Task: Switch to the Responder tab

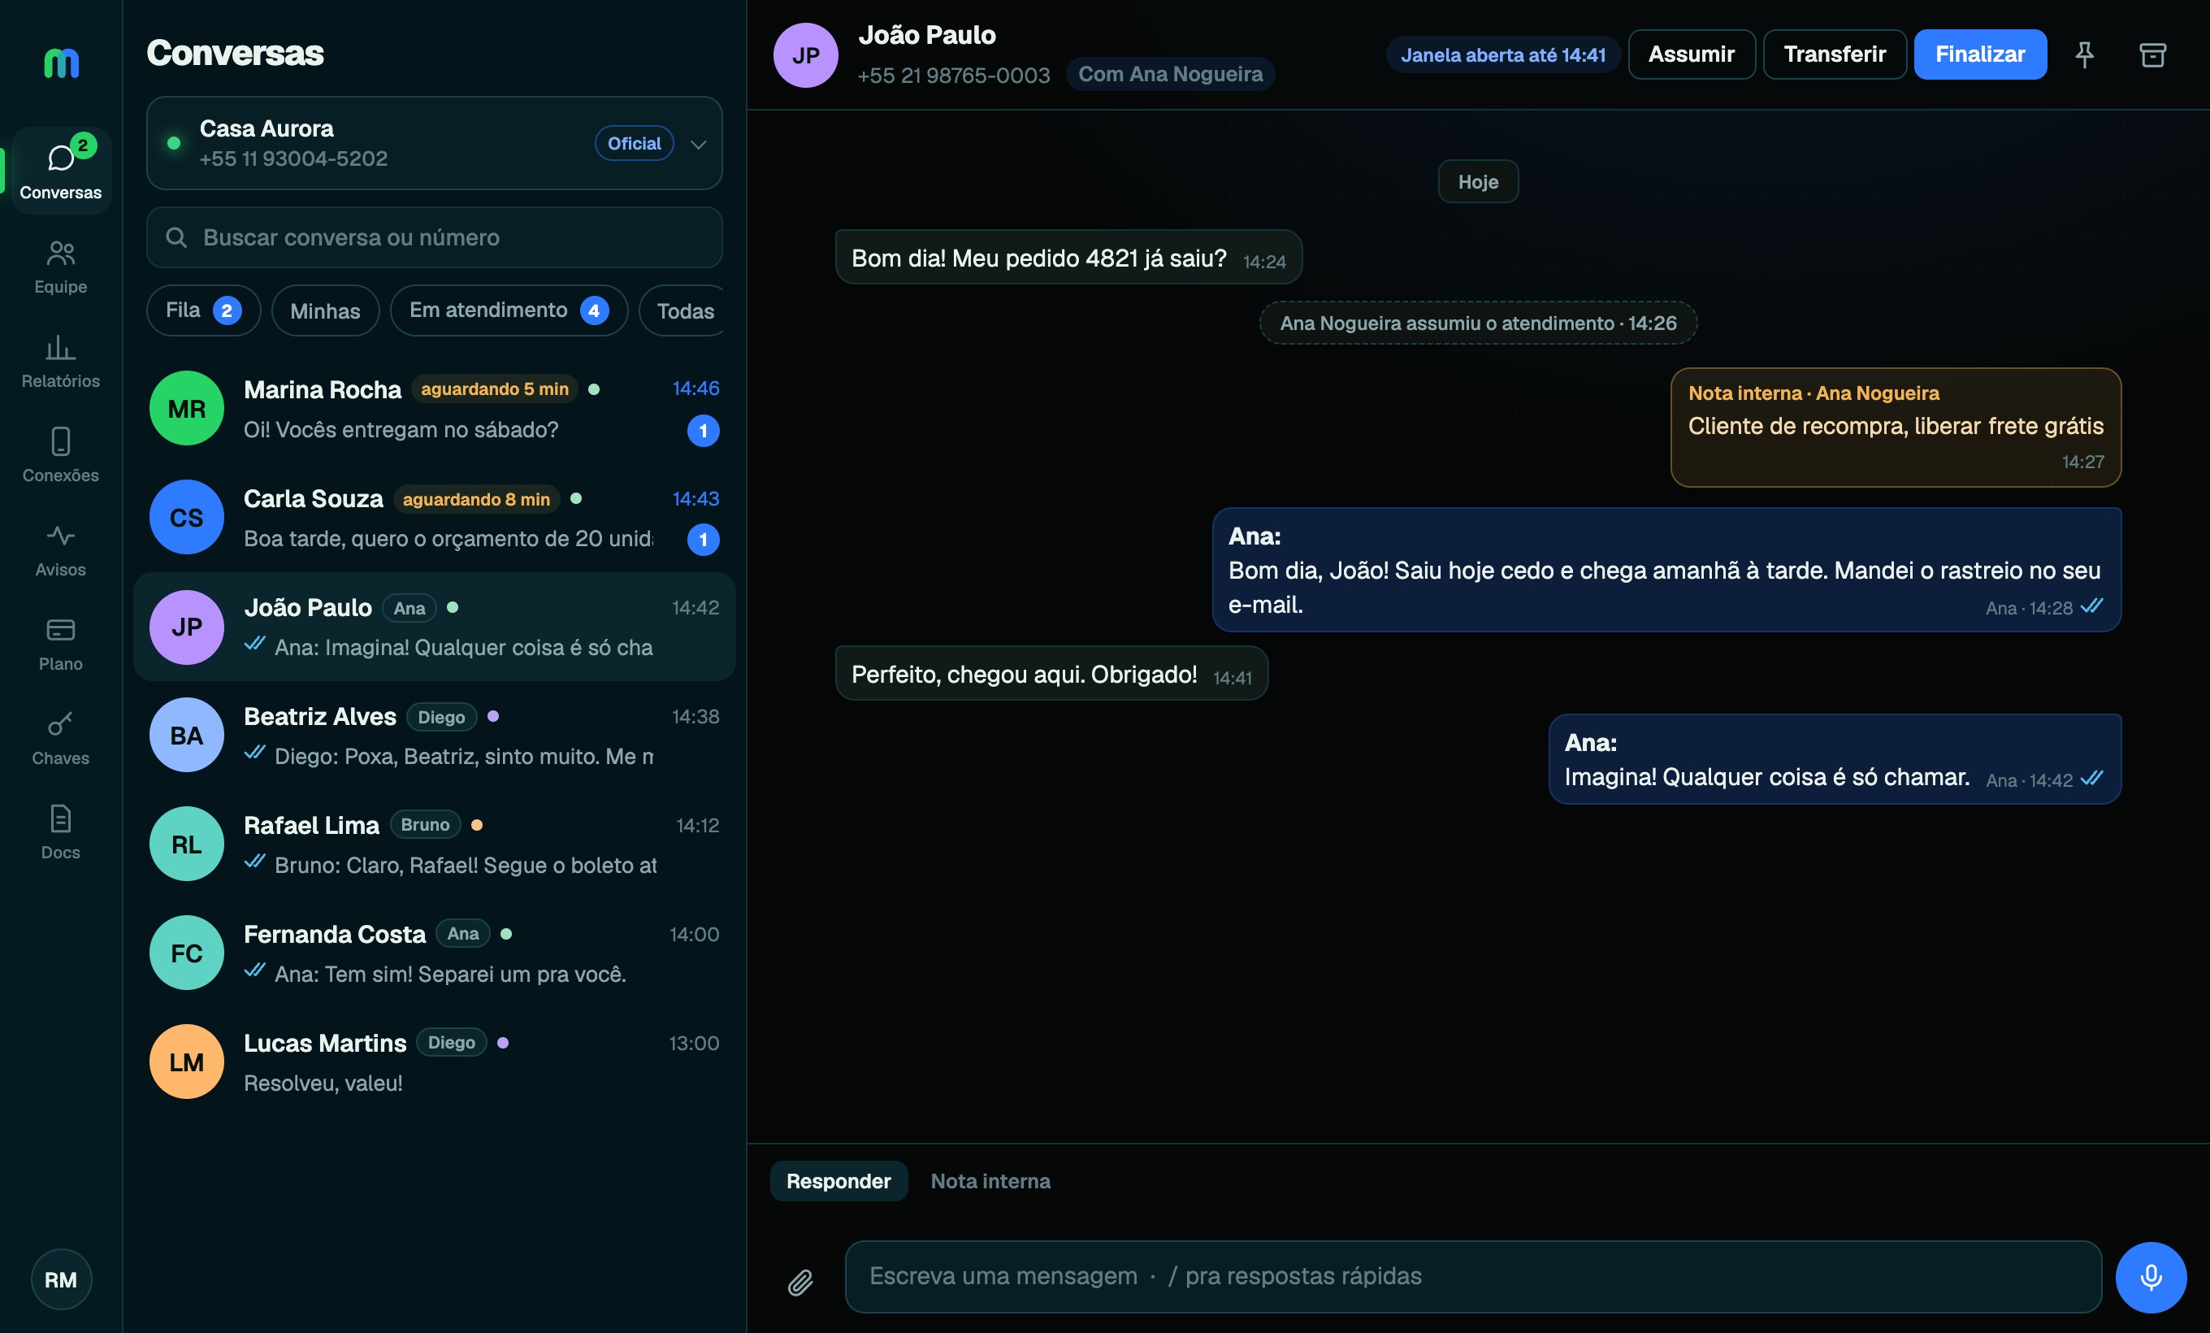Action: point(838,1180)
